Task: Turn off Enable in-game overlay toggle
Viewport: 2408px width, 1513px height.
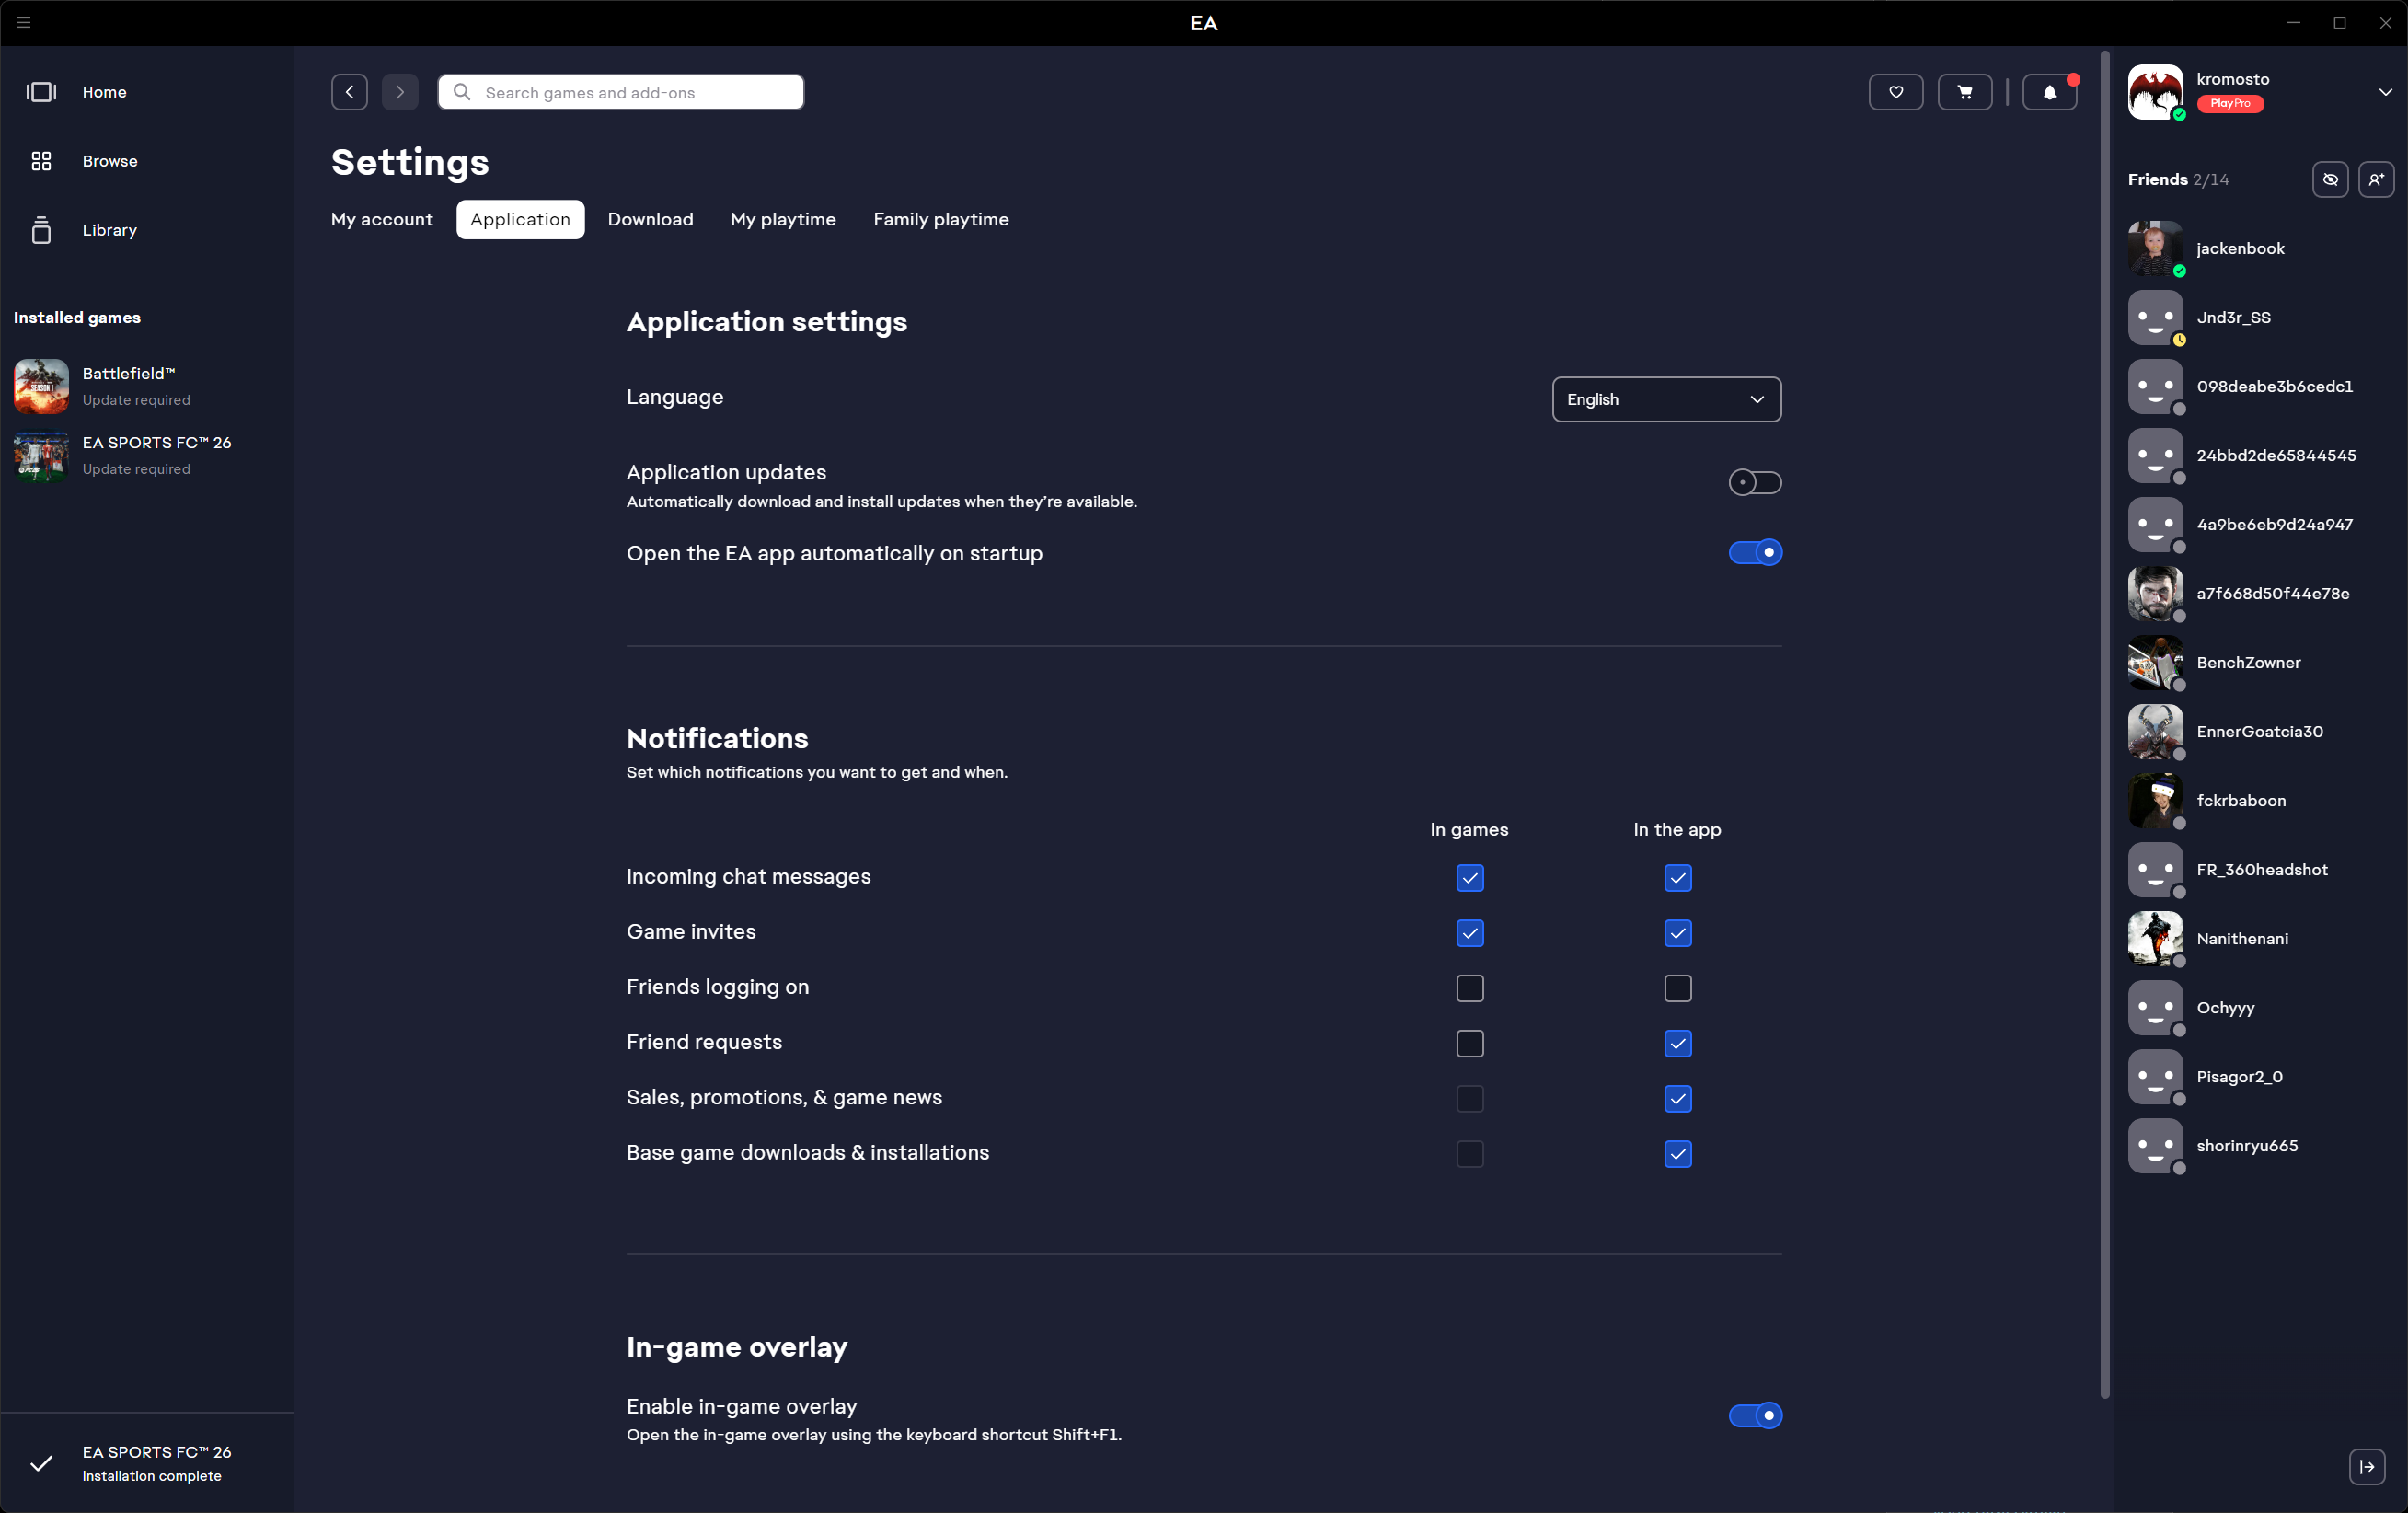Action: [1755, 1415]
